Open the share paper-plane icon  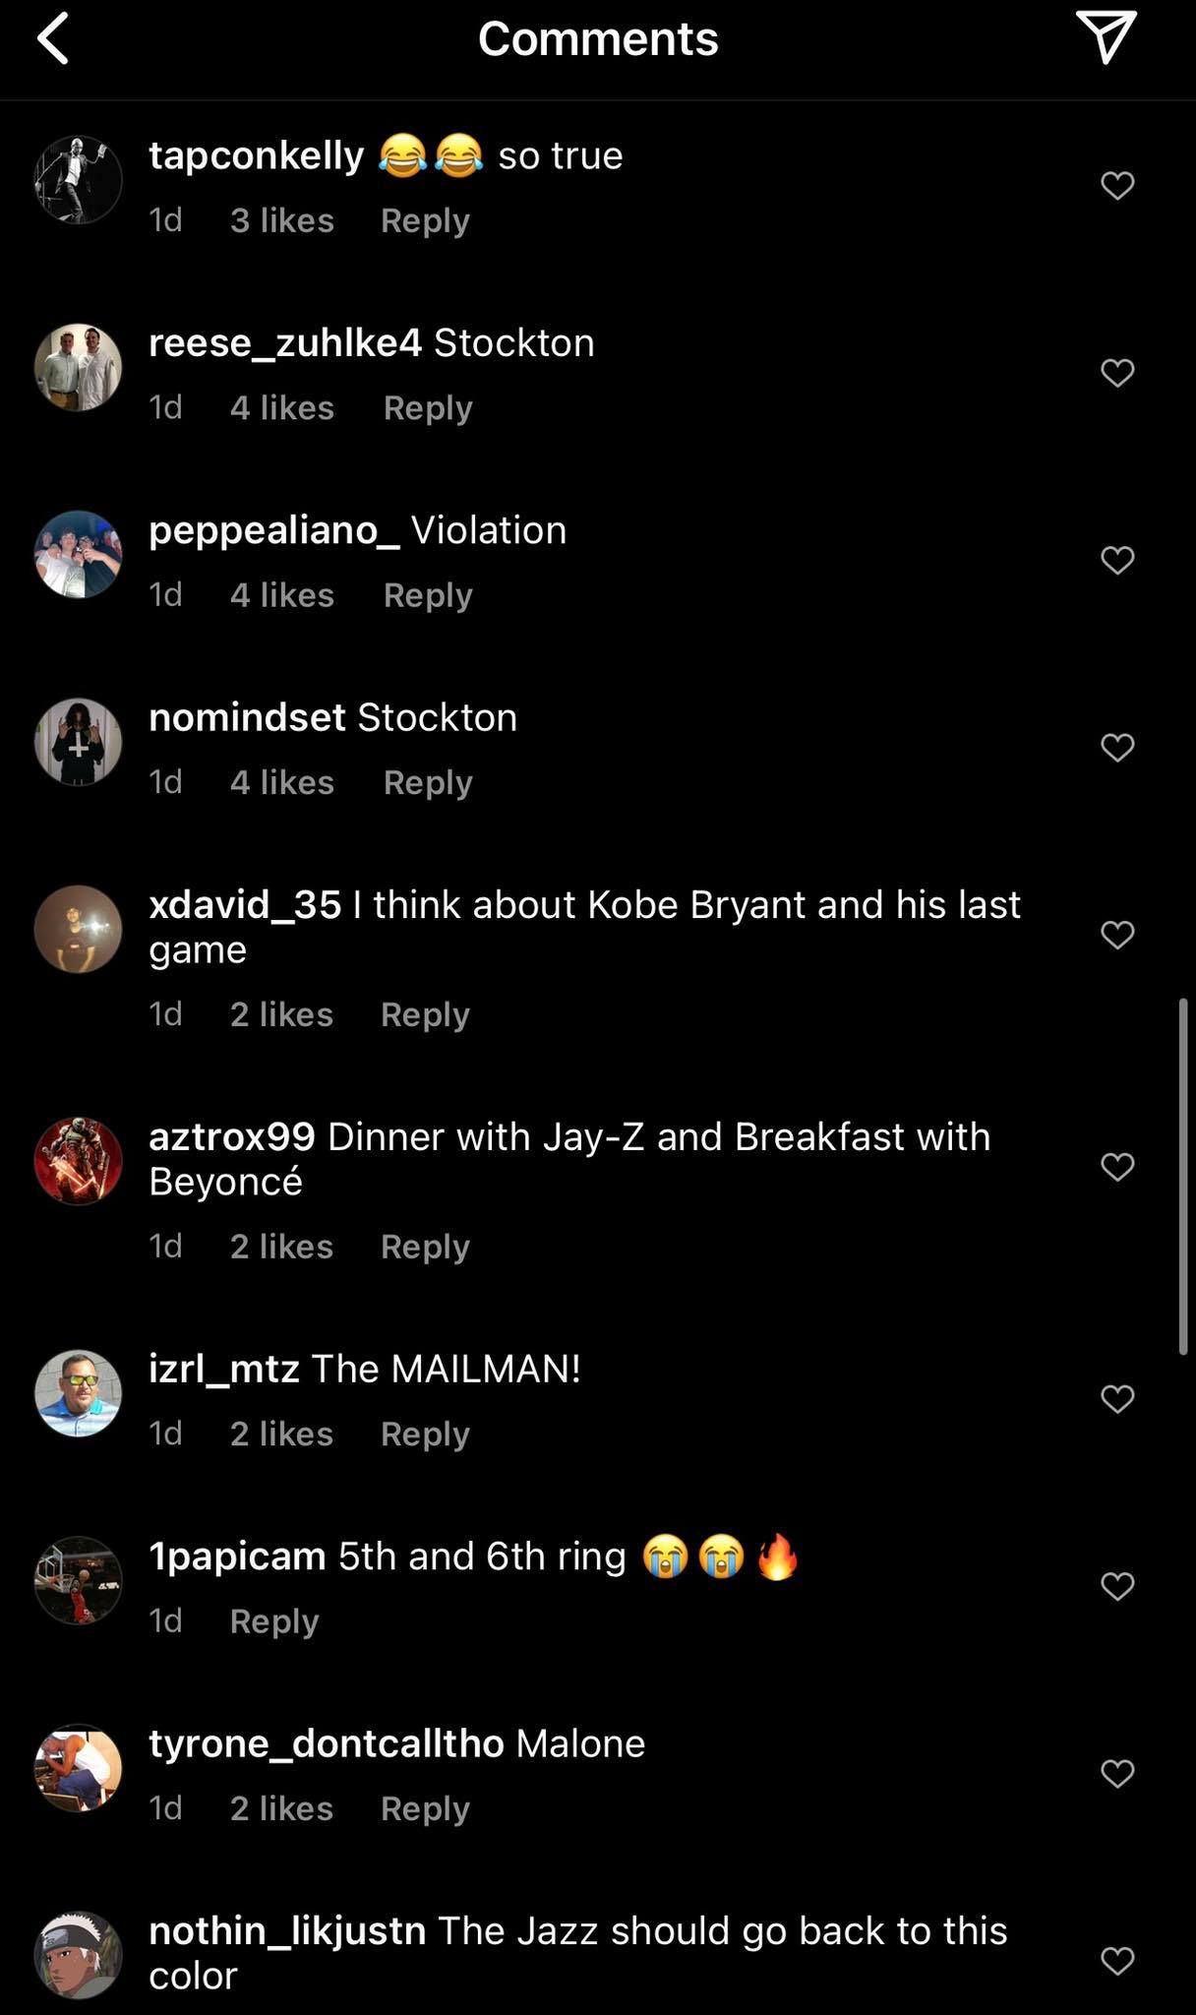coord(1106,37)
